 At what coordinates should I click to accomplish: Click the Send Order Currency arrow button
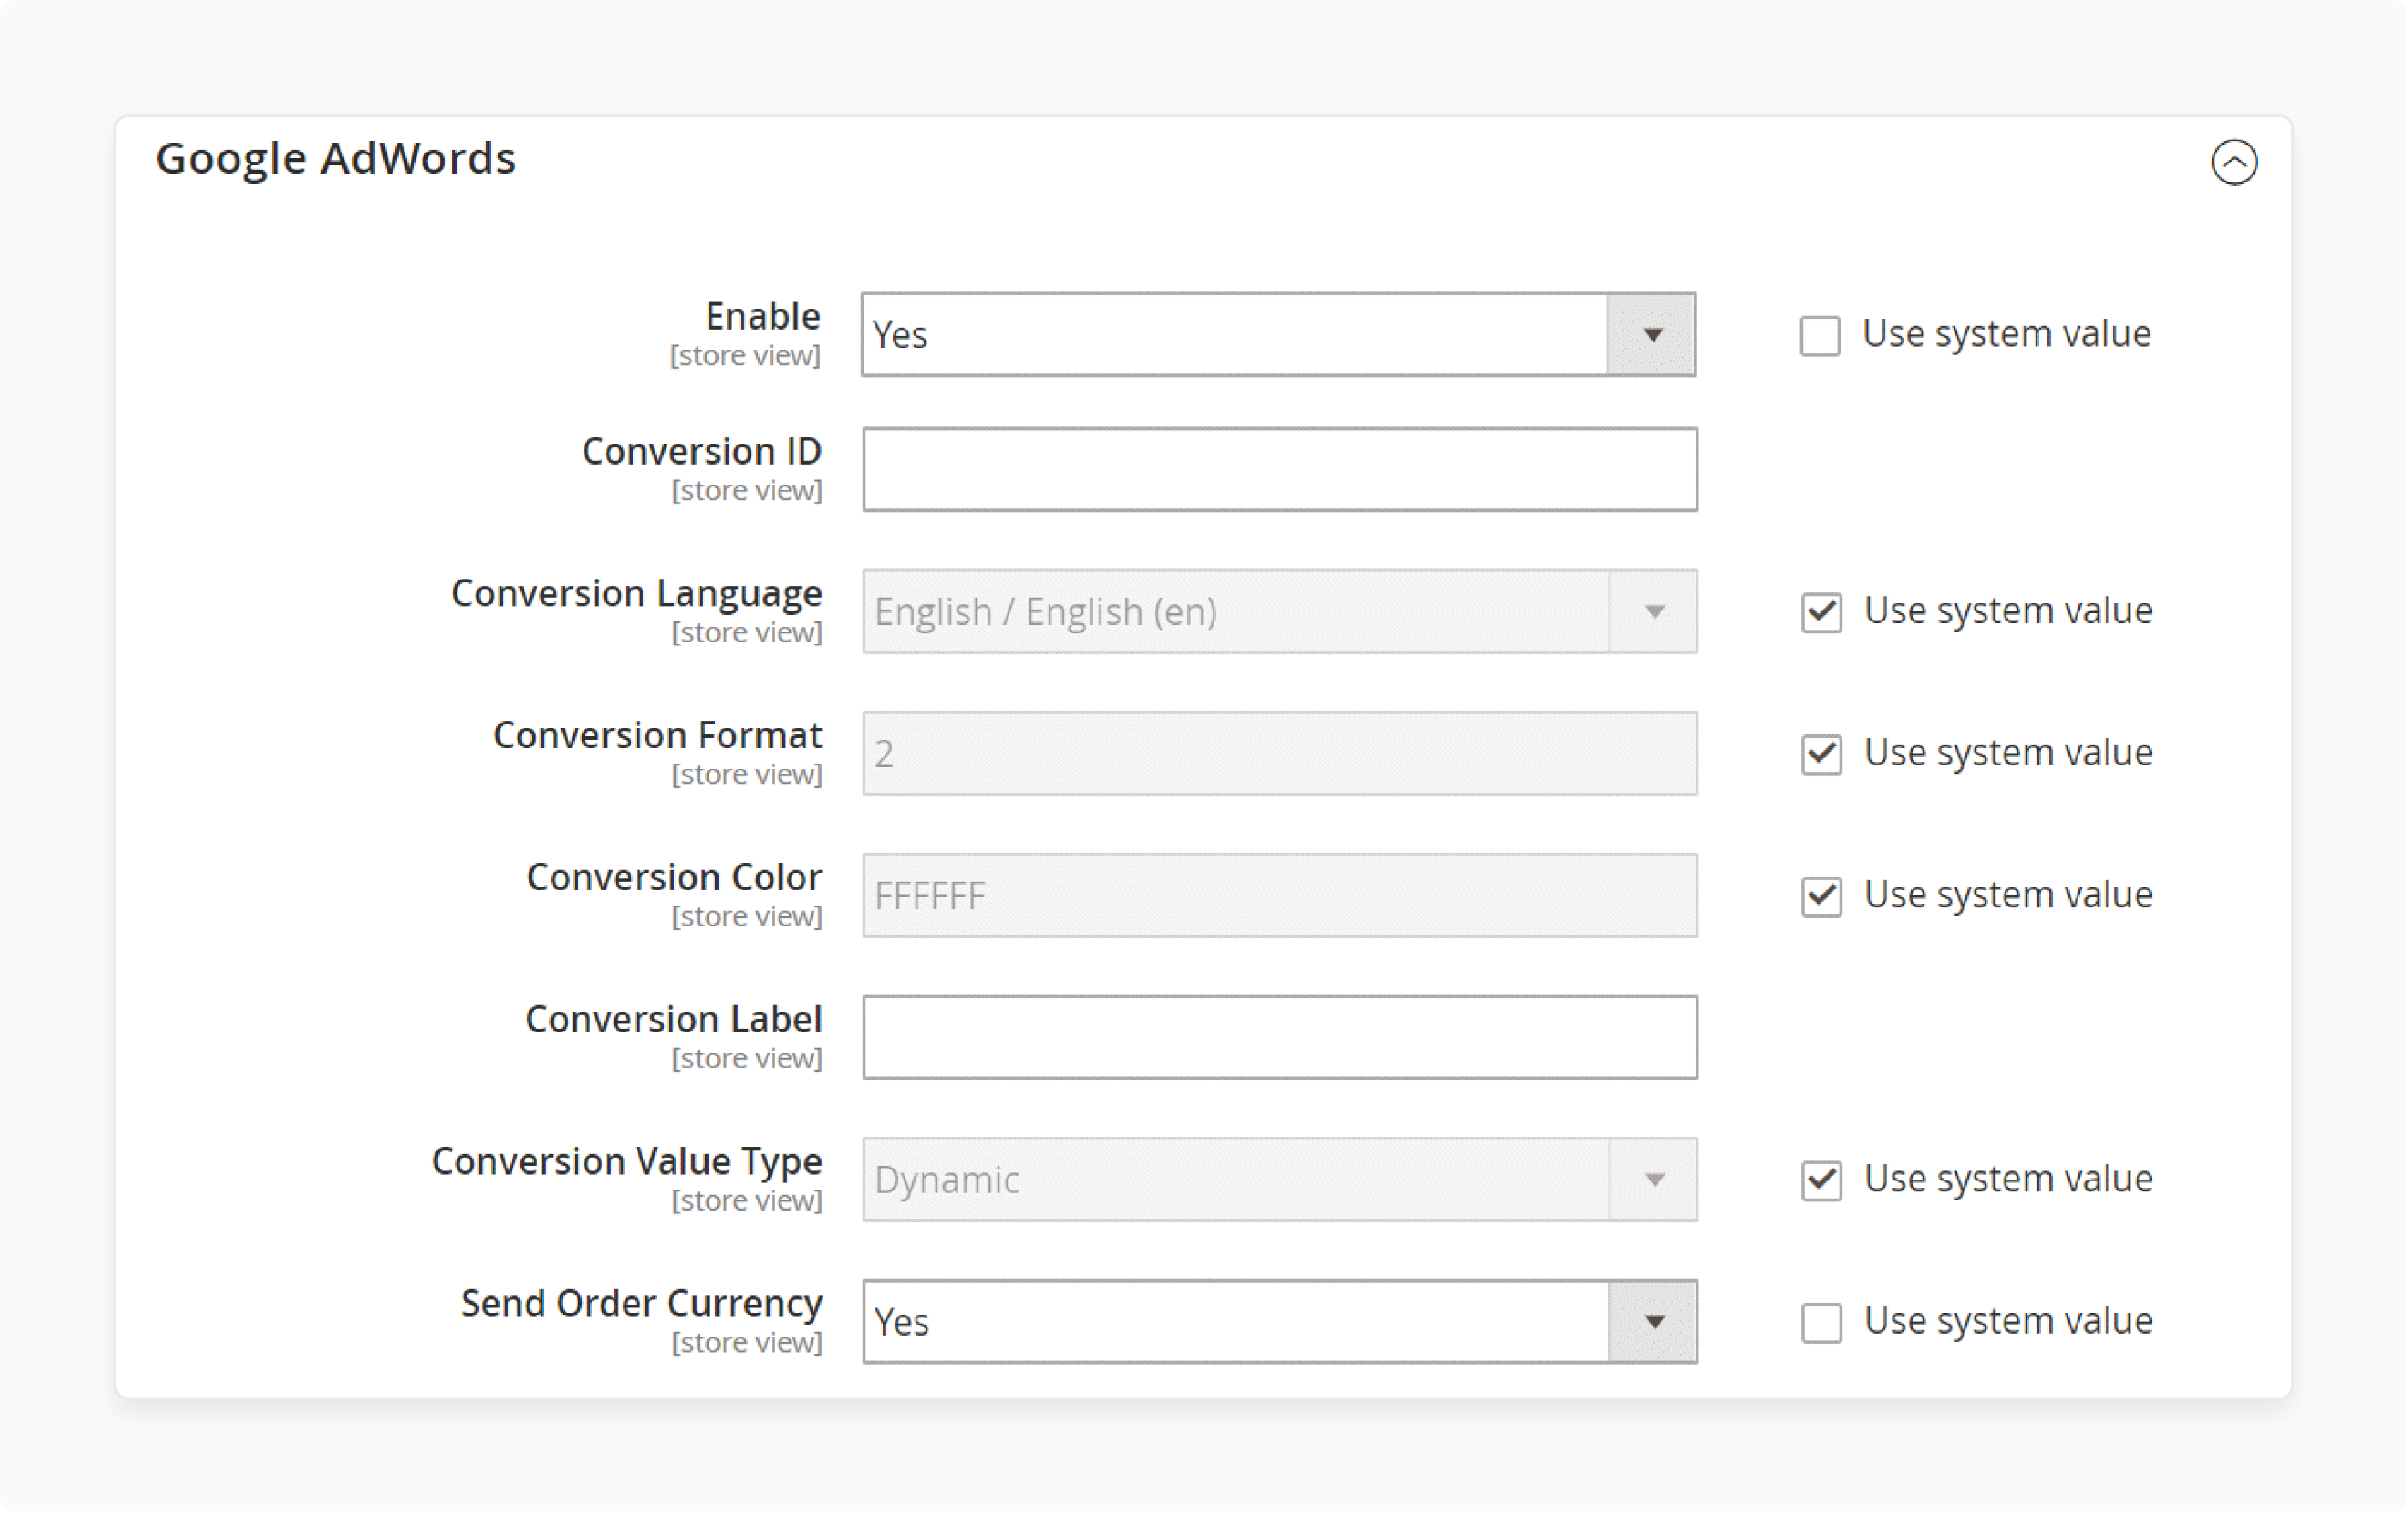tap(1653, 1321)
